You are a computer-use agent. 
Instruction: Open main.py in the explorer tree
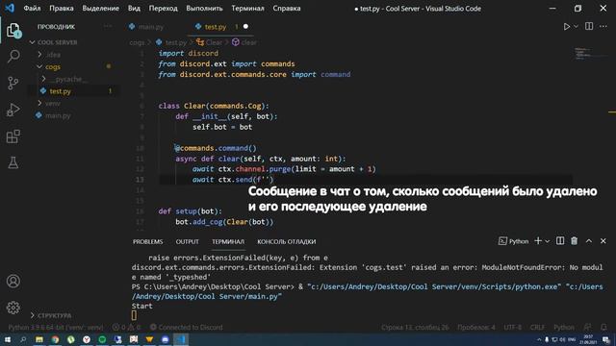point(58,115)
